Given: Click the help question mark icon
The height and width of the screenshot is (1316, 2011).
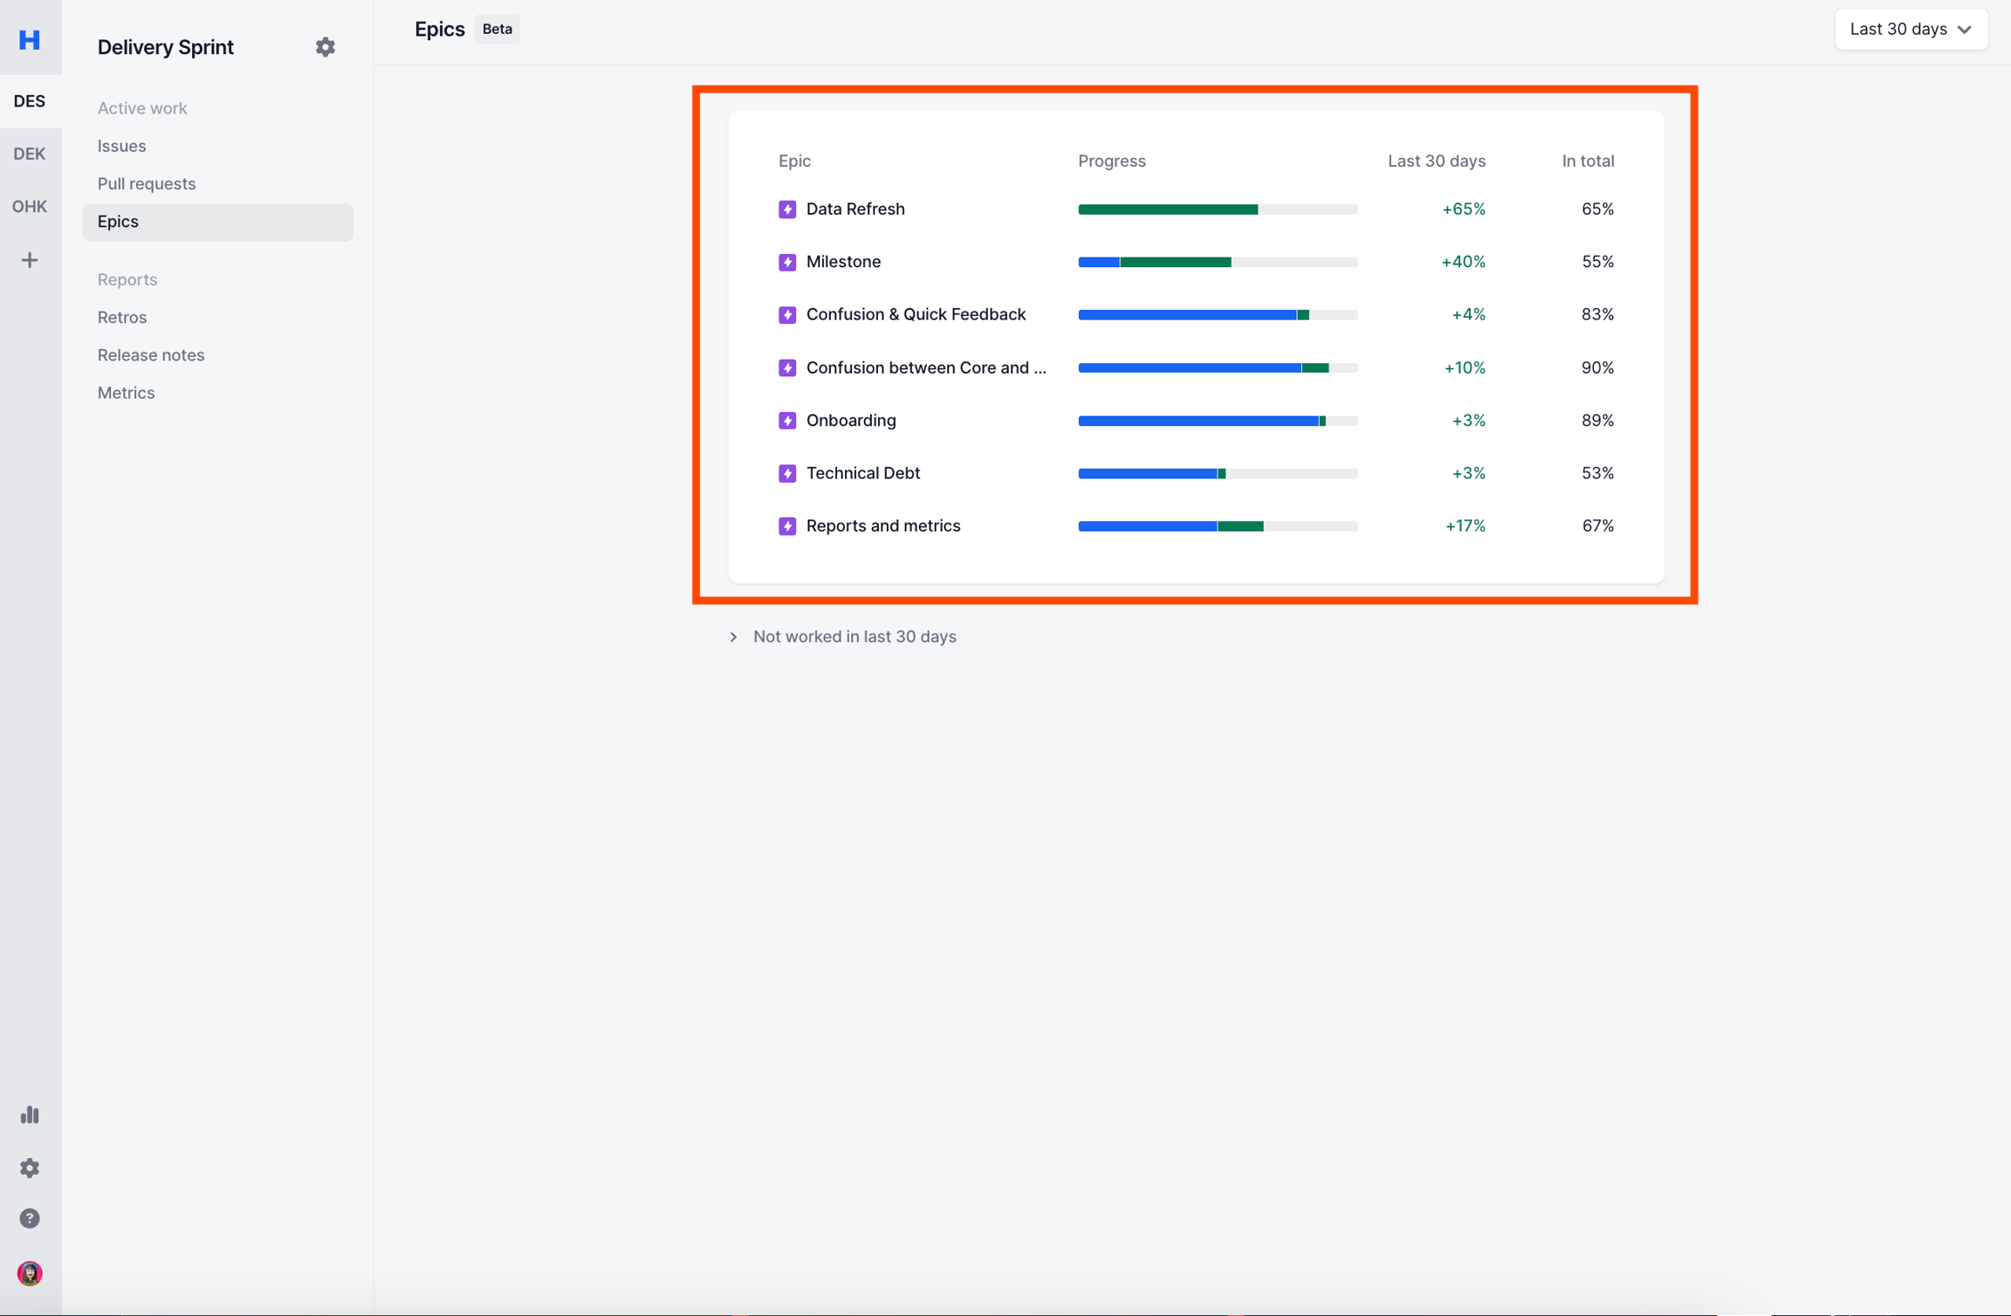Looking at the screenshot, I should [x=30, y=1218].
